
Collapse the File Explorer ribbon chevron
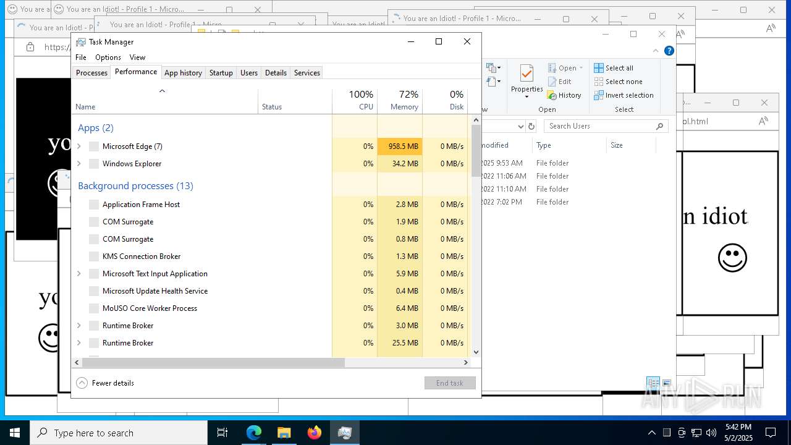coord(656,51)
